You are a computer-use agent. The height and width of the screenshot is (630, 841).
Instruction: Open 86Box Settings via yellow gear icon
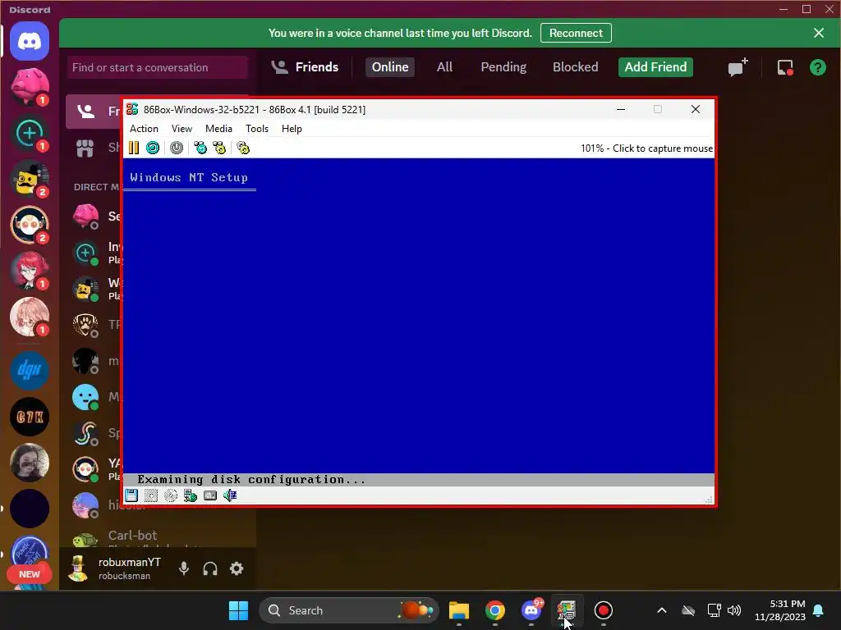pos(243,148)
